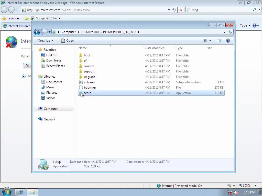The height and width of the screenshot is (196, 262).
Task: Toggle the preview pane
Action: click(x=219, y=41)
